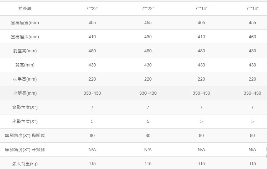Click the first 460 value in 宣稱座深 row
Viewport: 267px width, 169px height.
[x=148, y=37]
